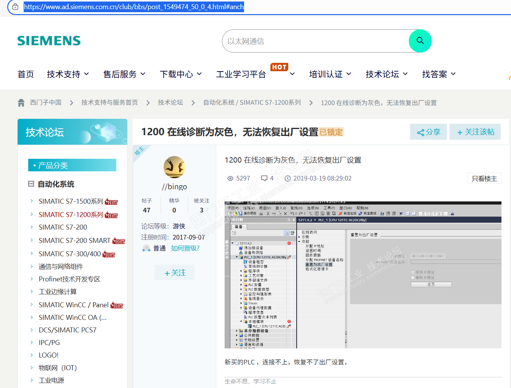Select the 产品分类 sidebar tab

coord(72,165)
